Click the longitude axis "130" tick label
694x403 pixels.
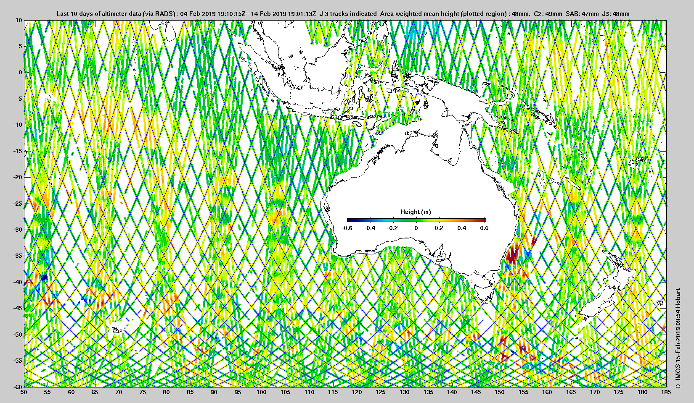coord(405,392)
